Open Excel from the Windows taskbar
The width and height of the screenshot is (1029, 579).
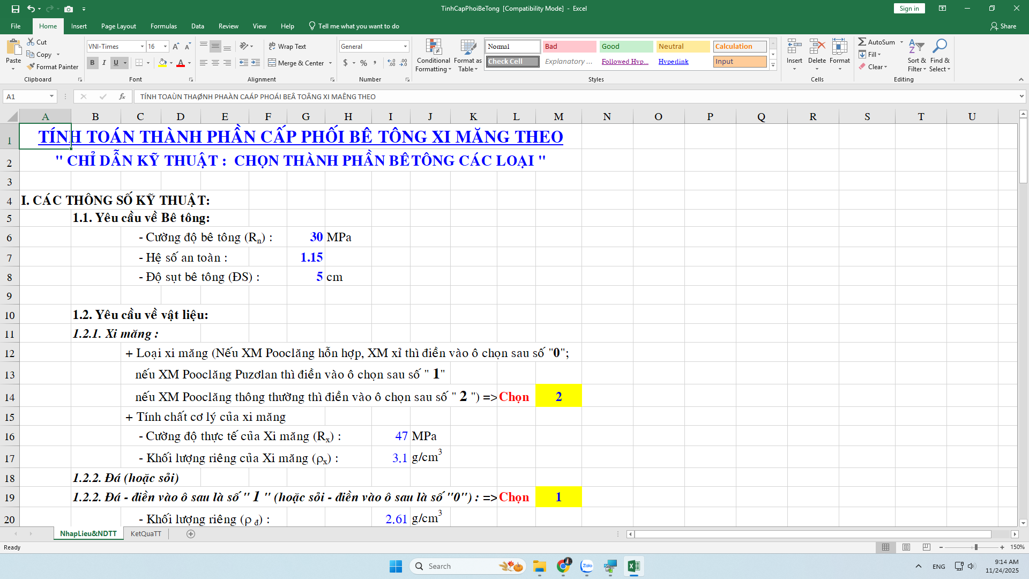click(633, 566)
